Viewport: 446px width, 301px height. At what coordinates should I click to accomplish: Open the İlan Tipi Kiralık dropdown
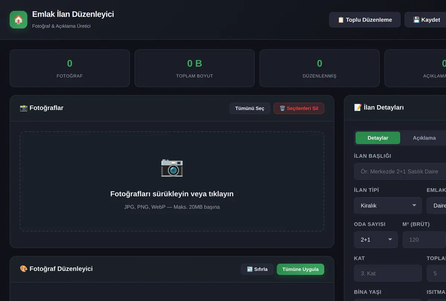[x=388, y=206]
